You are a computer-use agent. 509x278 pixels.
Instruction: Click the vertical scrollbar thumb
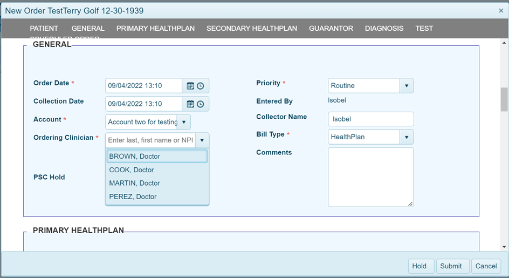click(504, 98)
